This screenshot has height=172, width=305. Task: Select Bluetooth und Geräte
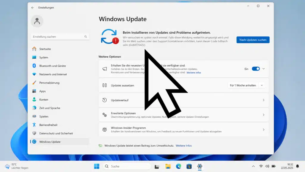coord(60,66)
